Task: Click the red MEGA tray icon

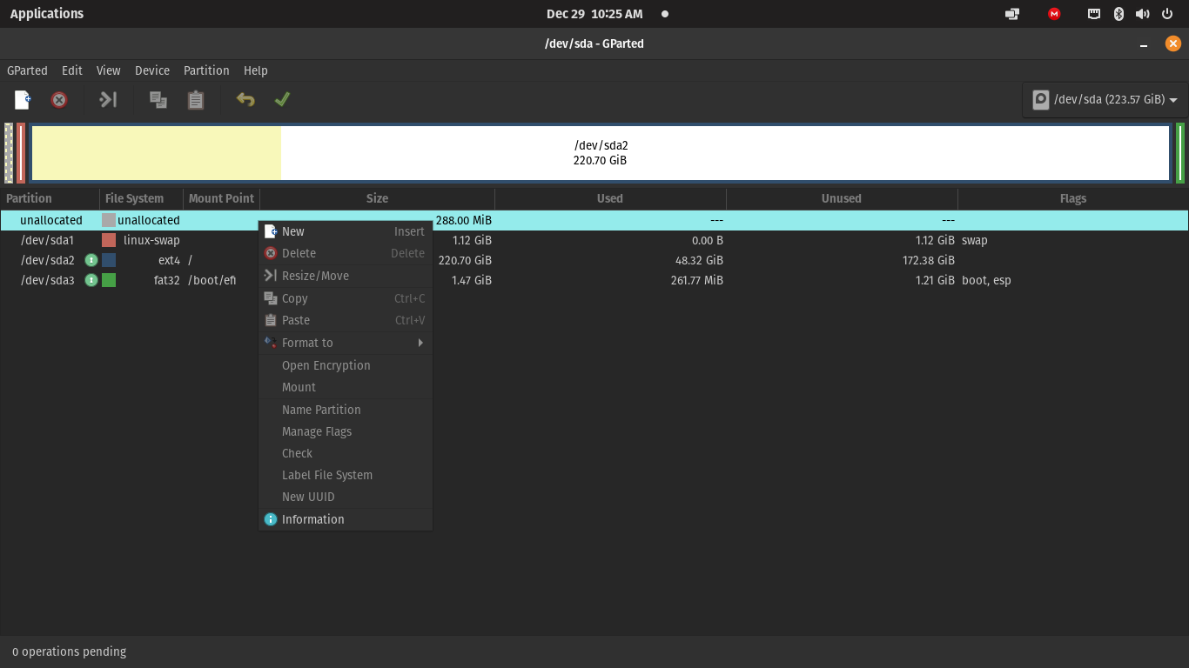Action: click(1054, 14)
